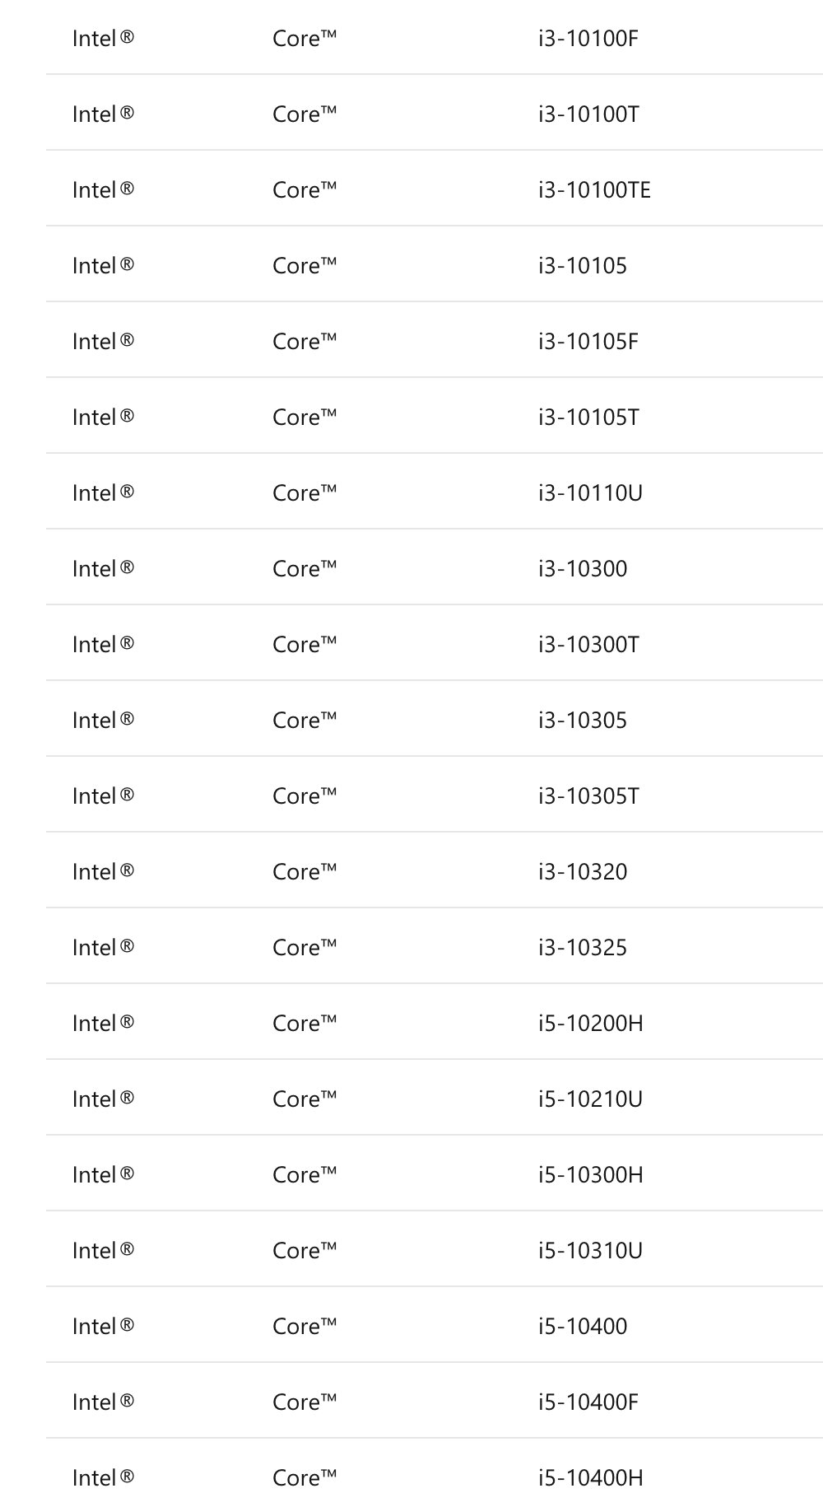Select the i5-10310U model text

tap(590, 1251)
